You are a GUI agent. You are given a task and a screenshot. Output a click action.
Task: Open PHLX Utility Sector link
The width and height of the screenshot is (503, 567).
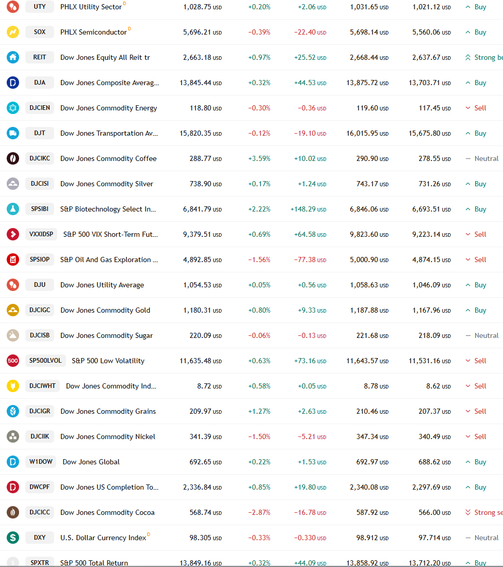coord(91,7)
